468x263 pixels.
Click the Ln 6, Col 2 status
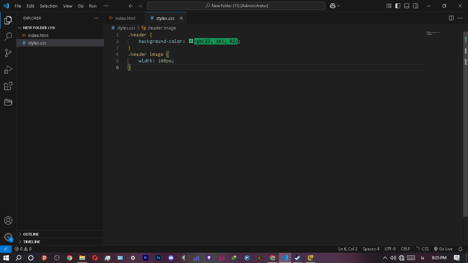click(x=348, y=249)
